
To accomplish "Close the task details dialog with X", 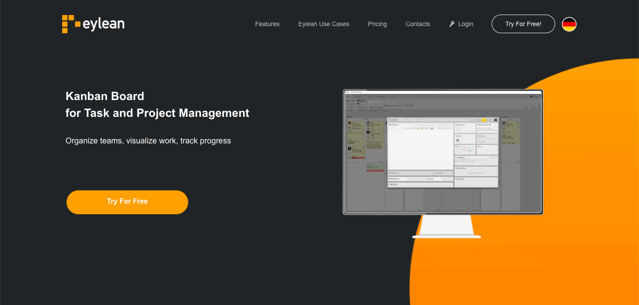I will (496, 120).
